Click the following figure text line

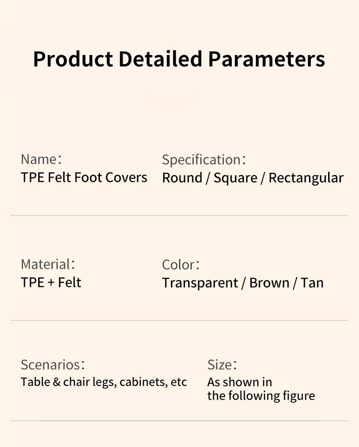261,396
